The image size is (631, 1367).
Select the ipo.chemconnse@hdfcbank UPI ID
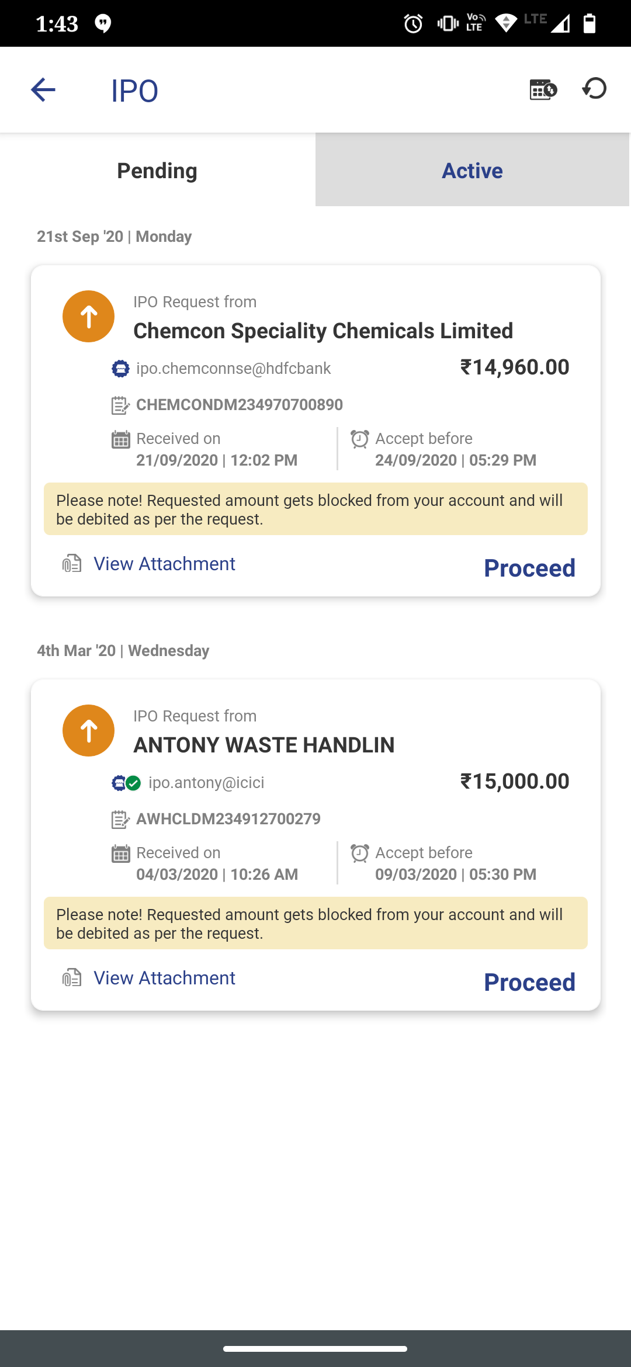[233, 369]
